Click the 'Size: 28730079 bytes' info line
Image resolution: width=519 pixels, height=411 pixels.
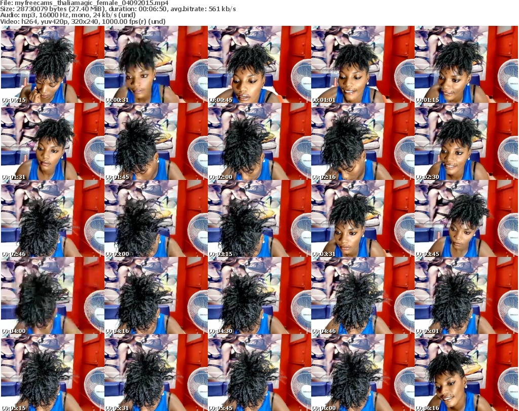click(118, 9)
